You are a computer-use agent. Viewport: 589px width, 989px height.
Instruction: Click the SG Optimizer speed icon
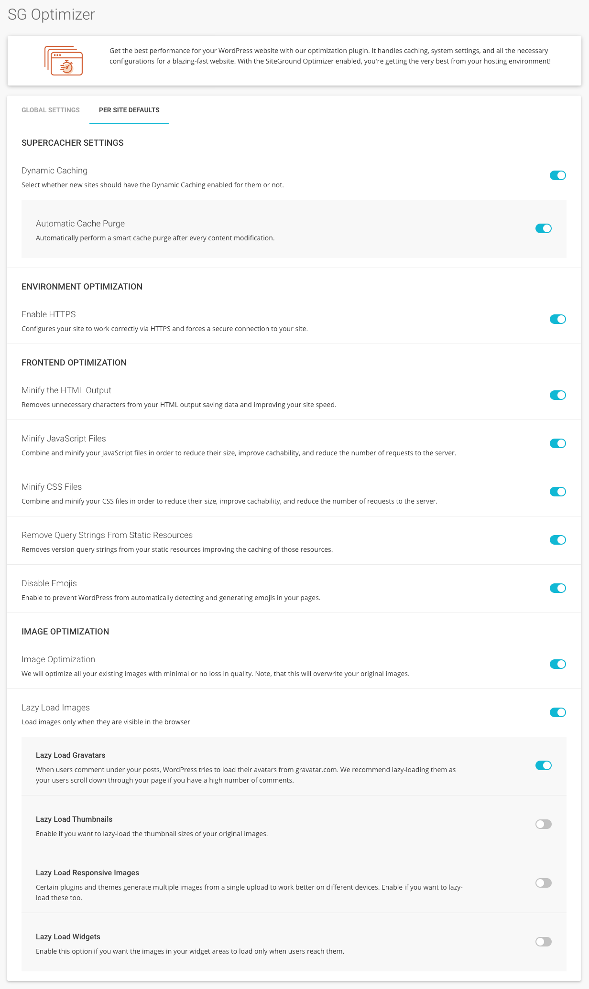click(x=64, y=61)
